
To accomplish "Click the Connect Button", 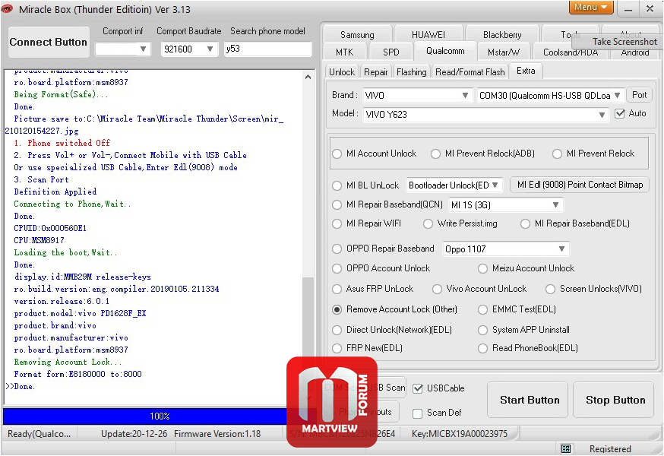I will pyautogui.click(x=49, y=42).
